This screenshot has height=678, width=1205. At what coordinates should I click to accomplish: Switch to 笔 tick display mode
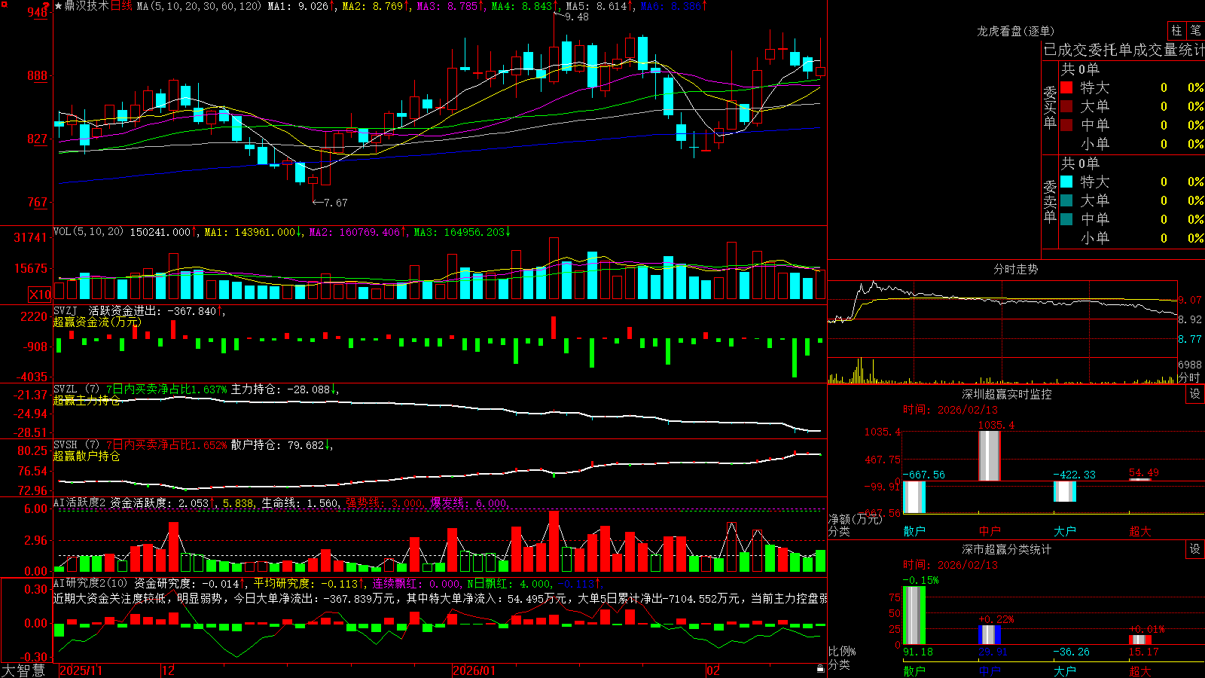[1195, 30]
